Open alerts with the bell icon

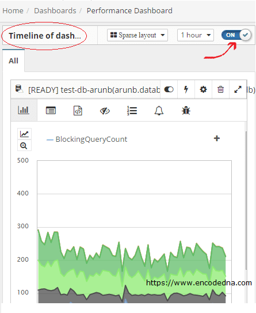click(159, 111)
